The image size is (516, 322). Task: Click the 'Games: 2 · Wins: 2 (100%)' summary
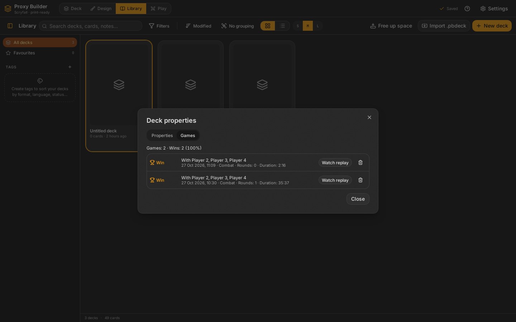(x=174, y=148)
